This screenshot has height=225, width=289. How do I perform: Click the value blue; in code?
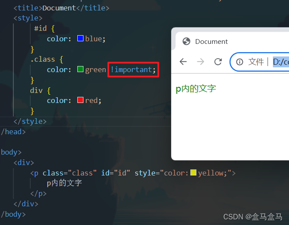(x=95, y=39)
